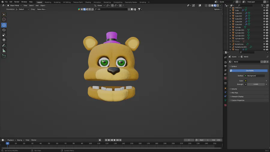Open the viewport Add menu

37,5
